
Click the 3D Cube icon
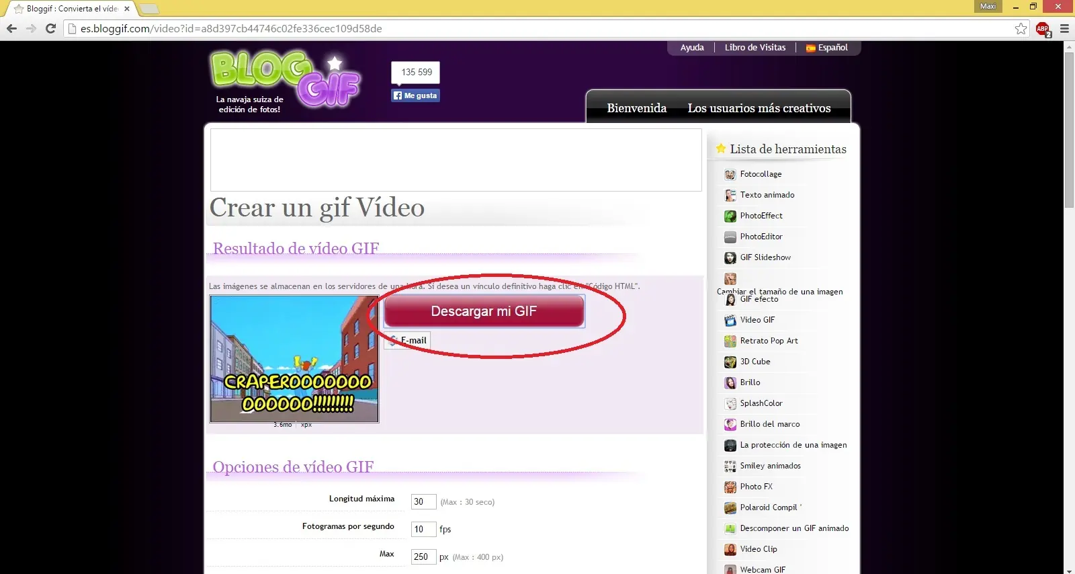(730, 362)
